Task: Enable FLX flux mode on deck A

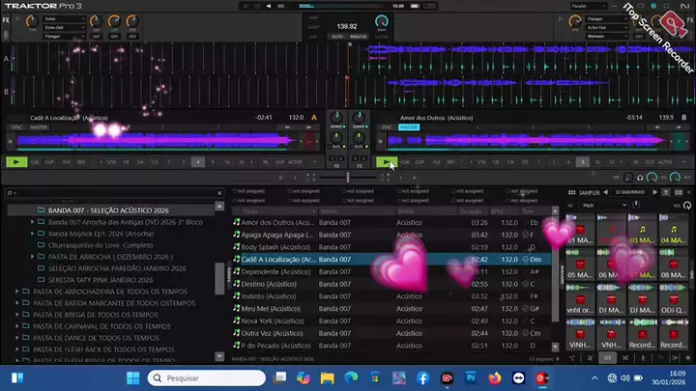Action: (66, 162)
